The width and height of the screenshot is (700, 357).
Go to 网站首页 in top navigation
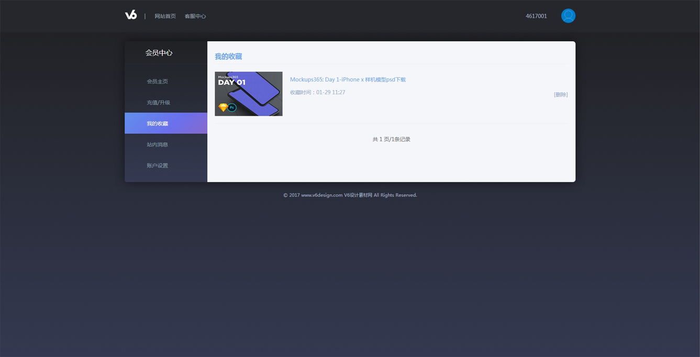pos(165,16)
